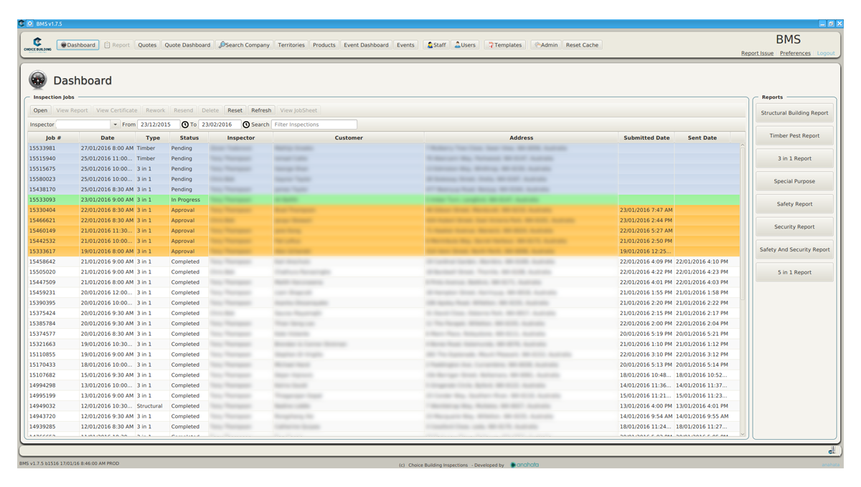Click the Rework button
861x487 pixels.
coord(155,110)
